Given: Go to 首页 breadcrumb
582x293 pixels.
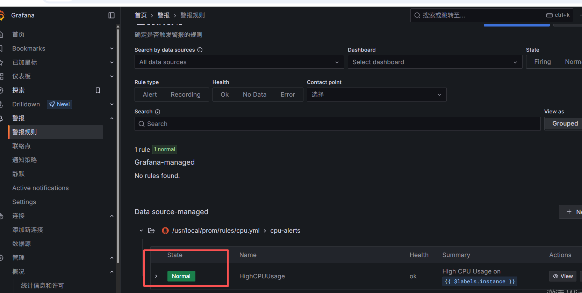Looking at the screenshot, I should click(141, 15).
